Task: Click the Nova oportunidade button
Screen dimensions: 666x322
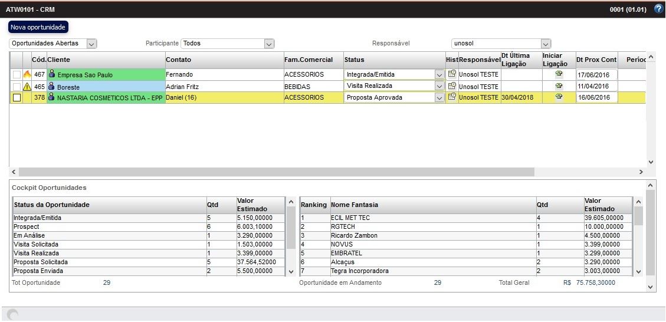Action: (38, 27)
